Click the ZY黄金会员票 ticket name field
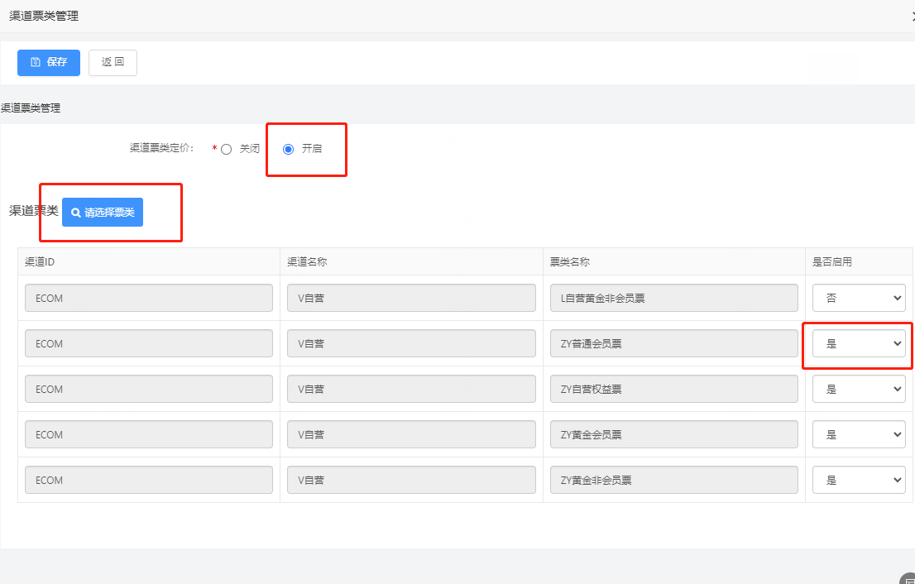 (673, 434)
